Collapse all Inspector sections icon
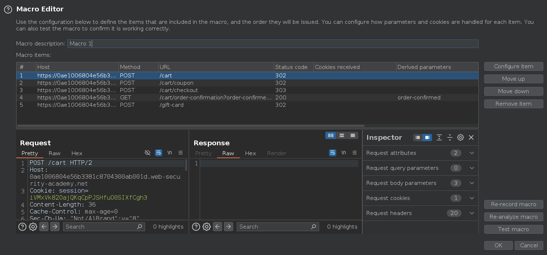The height and width of the screenshot is (255, 547). click(450, 138)
